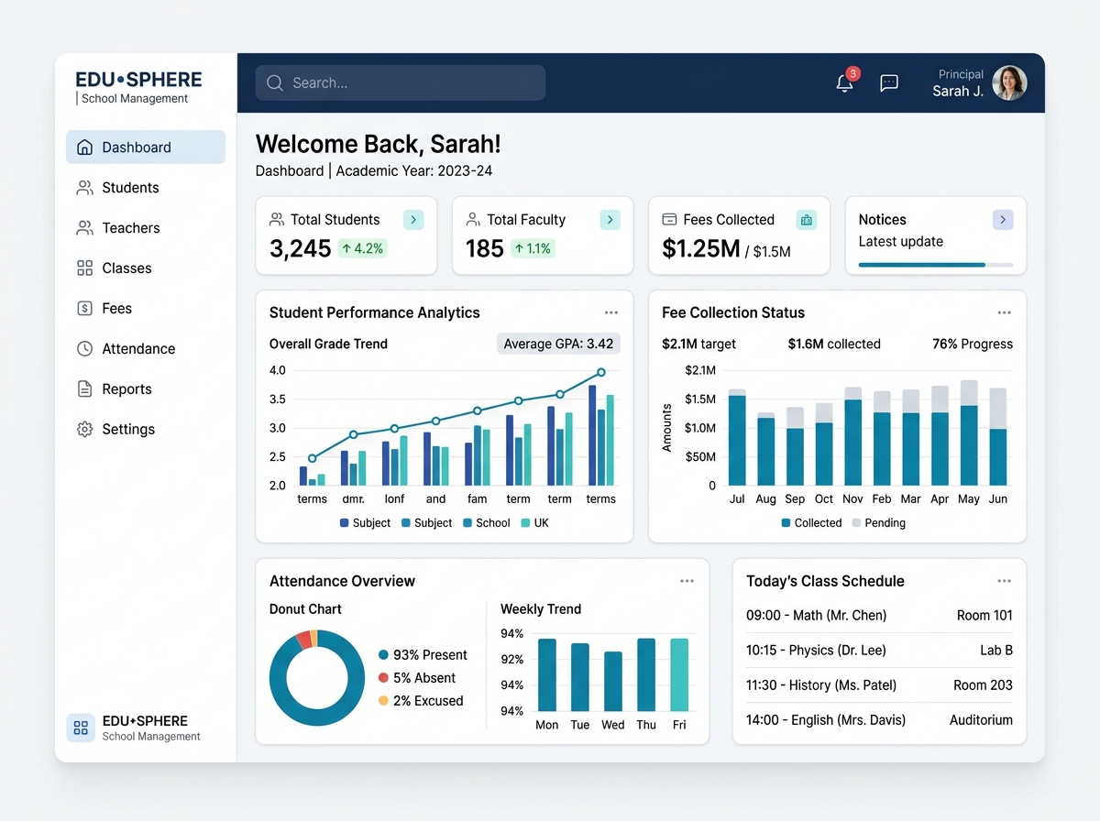Select 09:00 - Math (Mr. Chen) row
The height and width of the screenshot is (821, 1100).
[x=879, y=615]
